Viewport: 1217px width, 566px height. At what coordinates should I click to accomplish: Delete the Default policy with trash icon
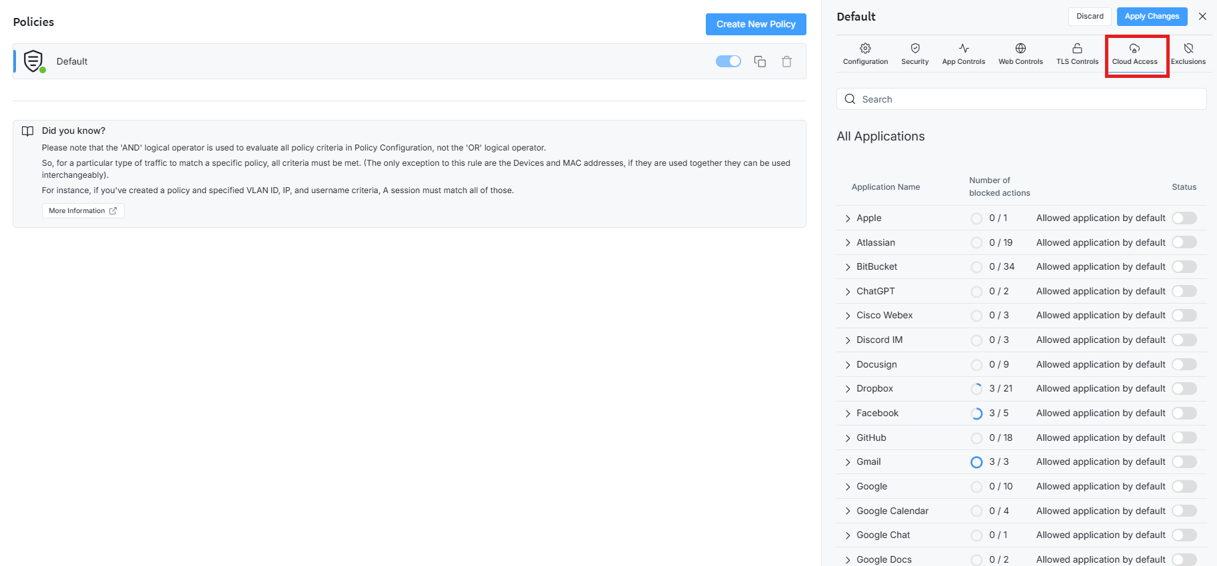click(786, 61)
